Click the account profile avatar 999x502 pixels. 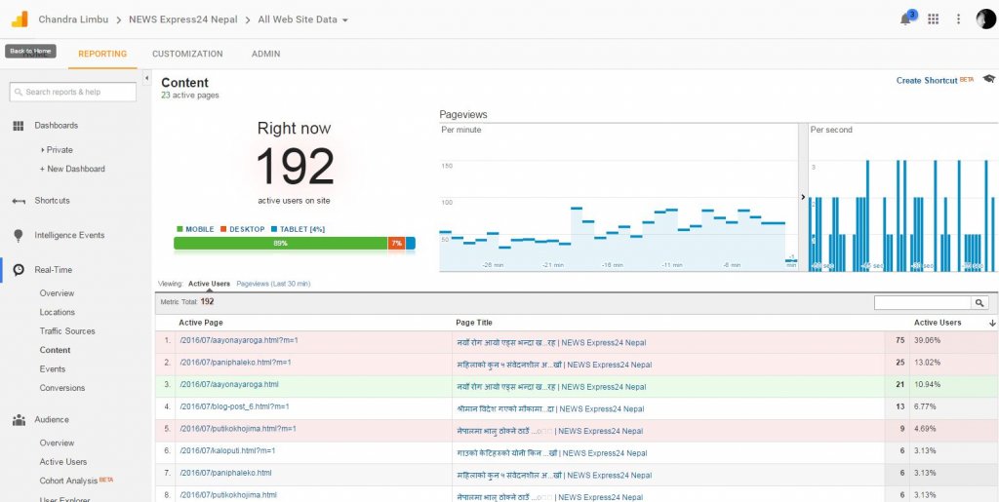pos(985,19)
